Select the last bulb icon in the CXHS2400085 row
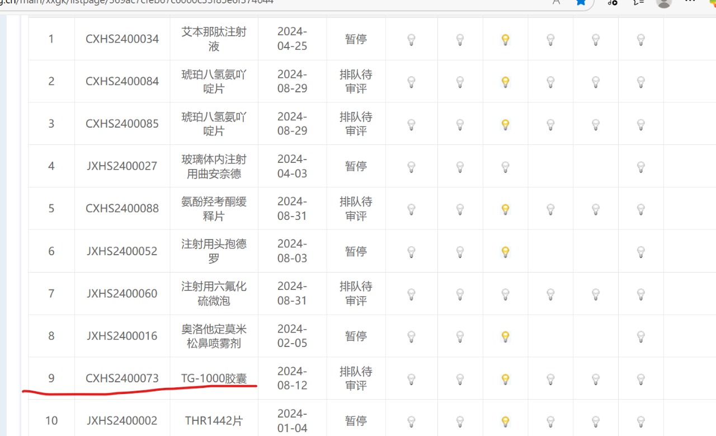This screenshot has width=716, height=436. click(641, 124)
